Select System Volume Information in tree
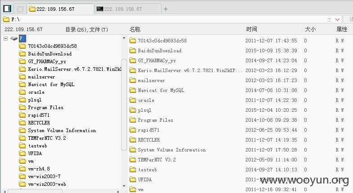The image size is (353, 193). click(62, 131)
